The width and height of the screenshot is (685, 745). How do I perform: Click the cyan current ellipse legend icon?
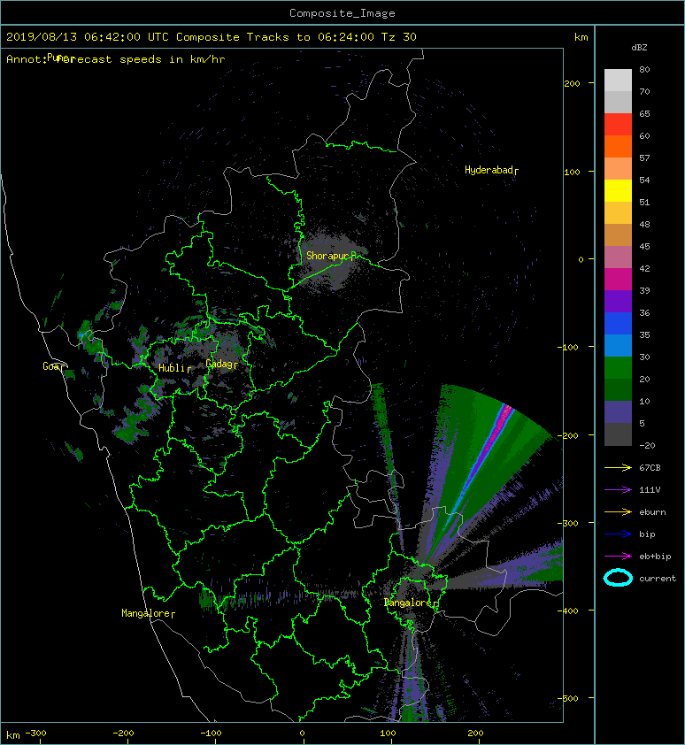pyautogui.click(x=618, y=578)
